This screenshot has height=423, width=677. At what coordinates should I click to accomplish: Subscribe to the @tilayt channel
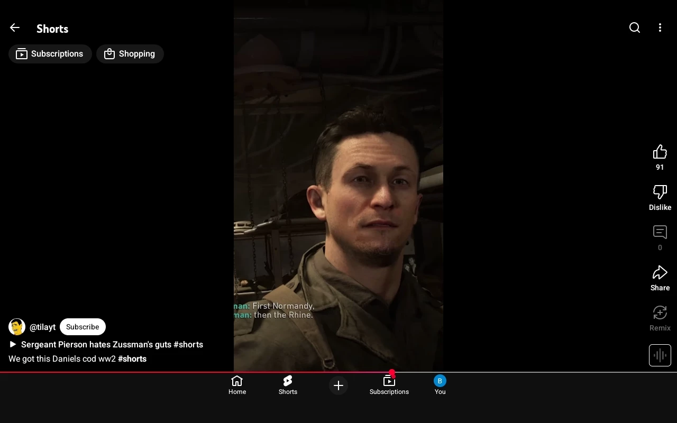coord(83,327)
